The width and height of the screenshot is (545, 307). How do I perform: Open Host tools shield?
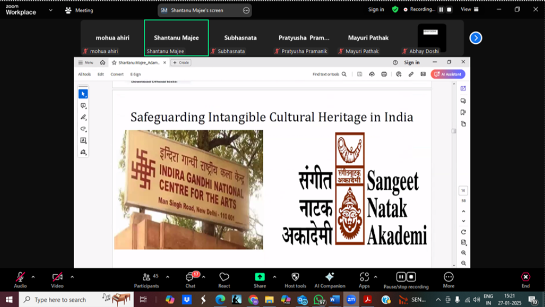click(x=296, y=279)
